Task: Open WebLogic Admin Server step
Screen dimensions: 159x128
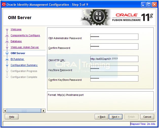Action: click(25, 47)
